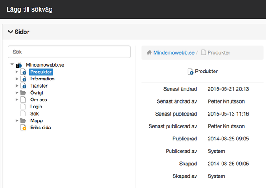
Task: Expand the Mapp folder arrow
Action: click(16, 120)
